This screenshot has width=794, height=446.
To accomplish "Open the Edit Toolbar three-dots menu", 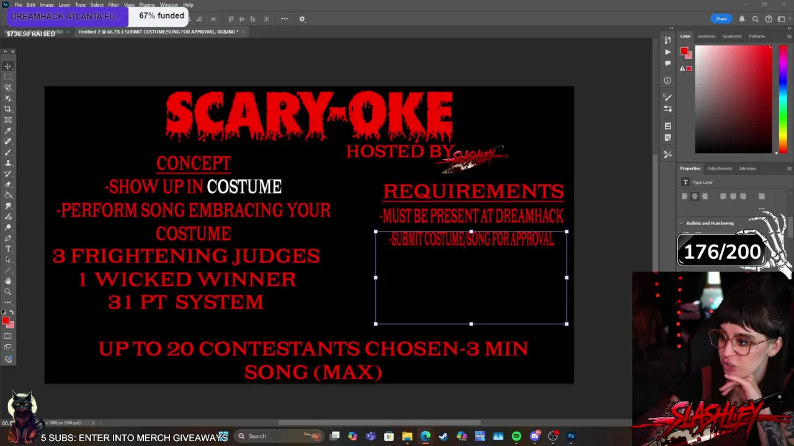I will [8, 302].
